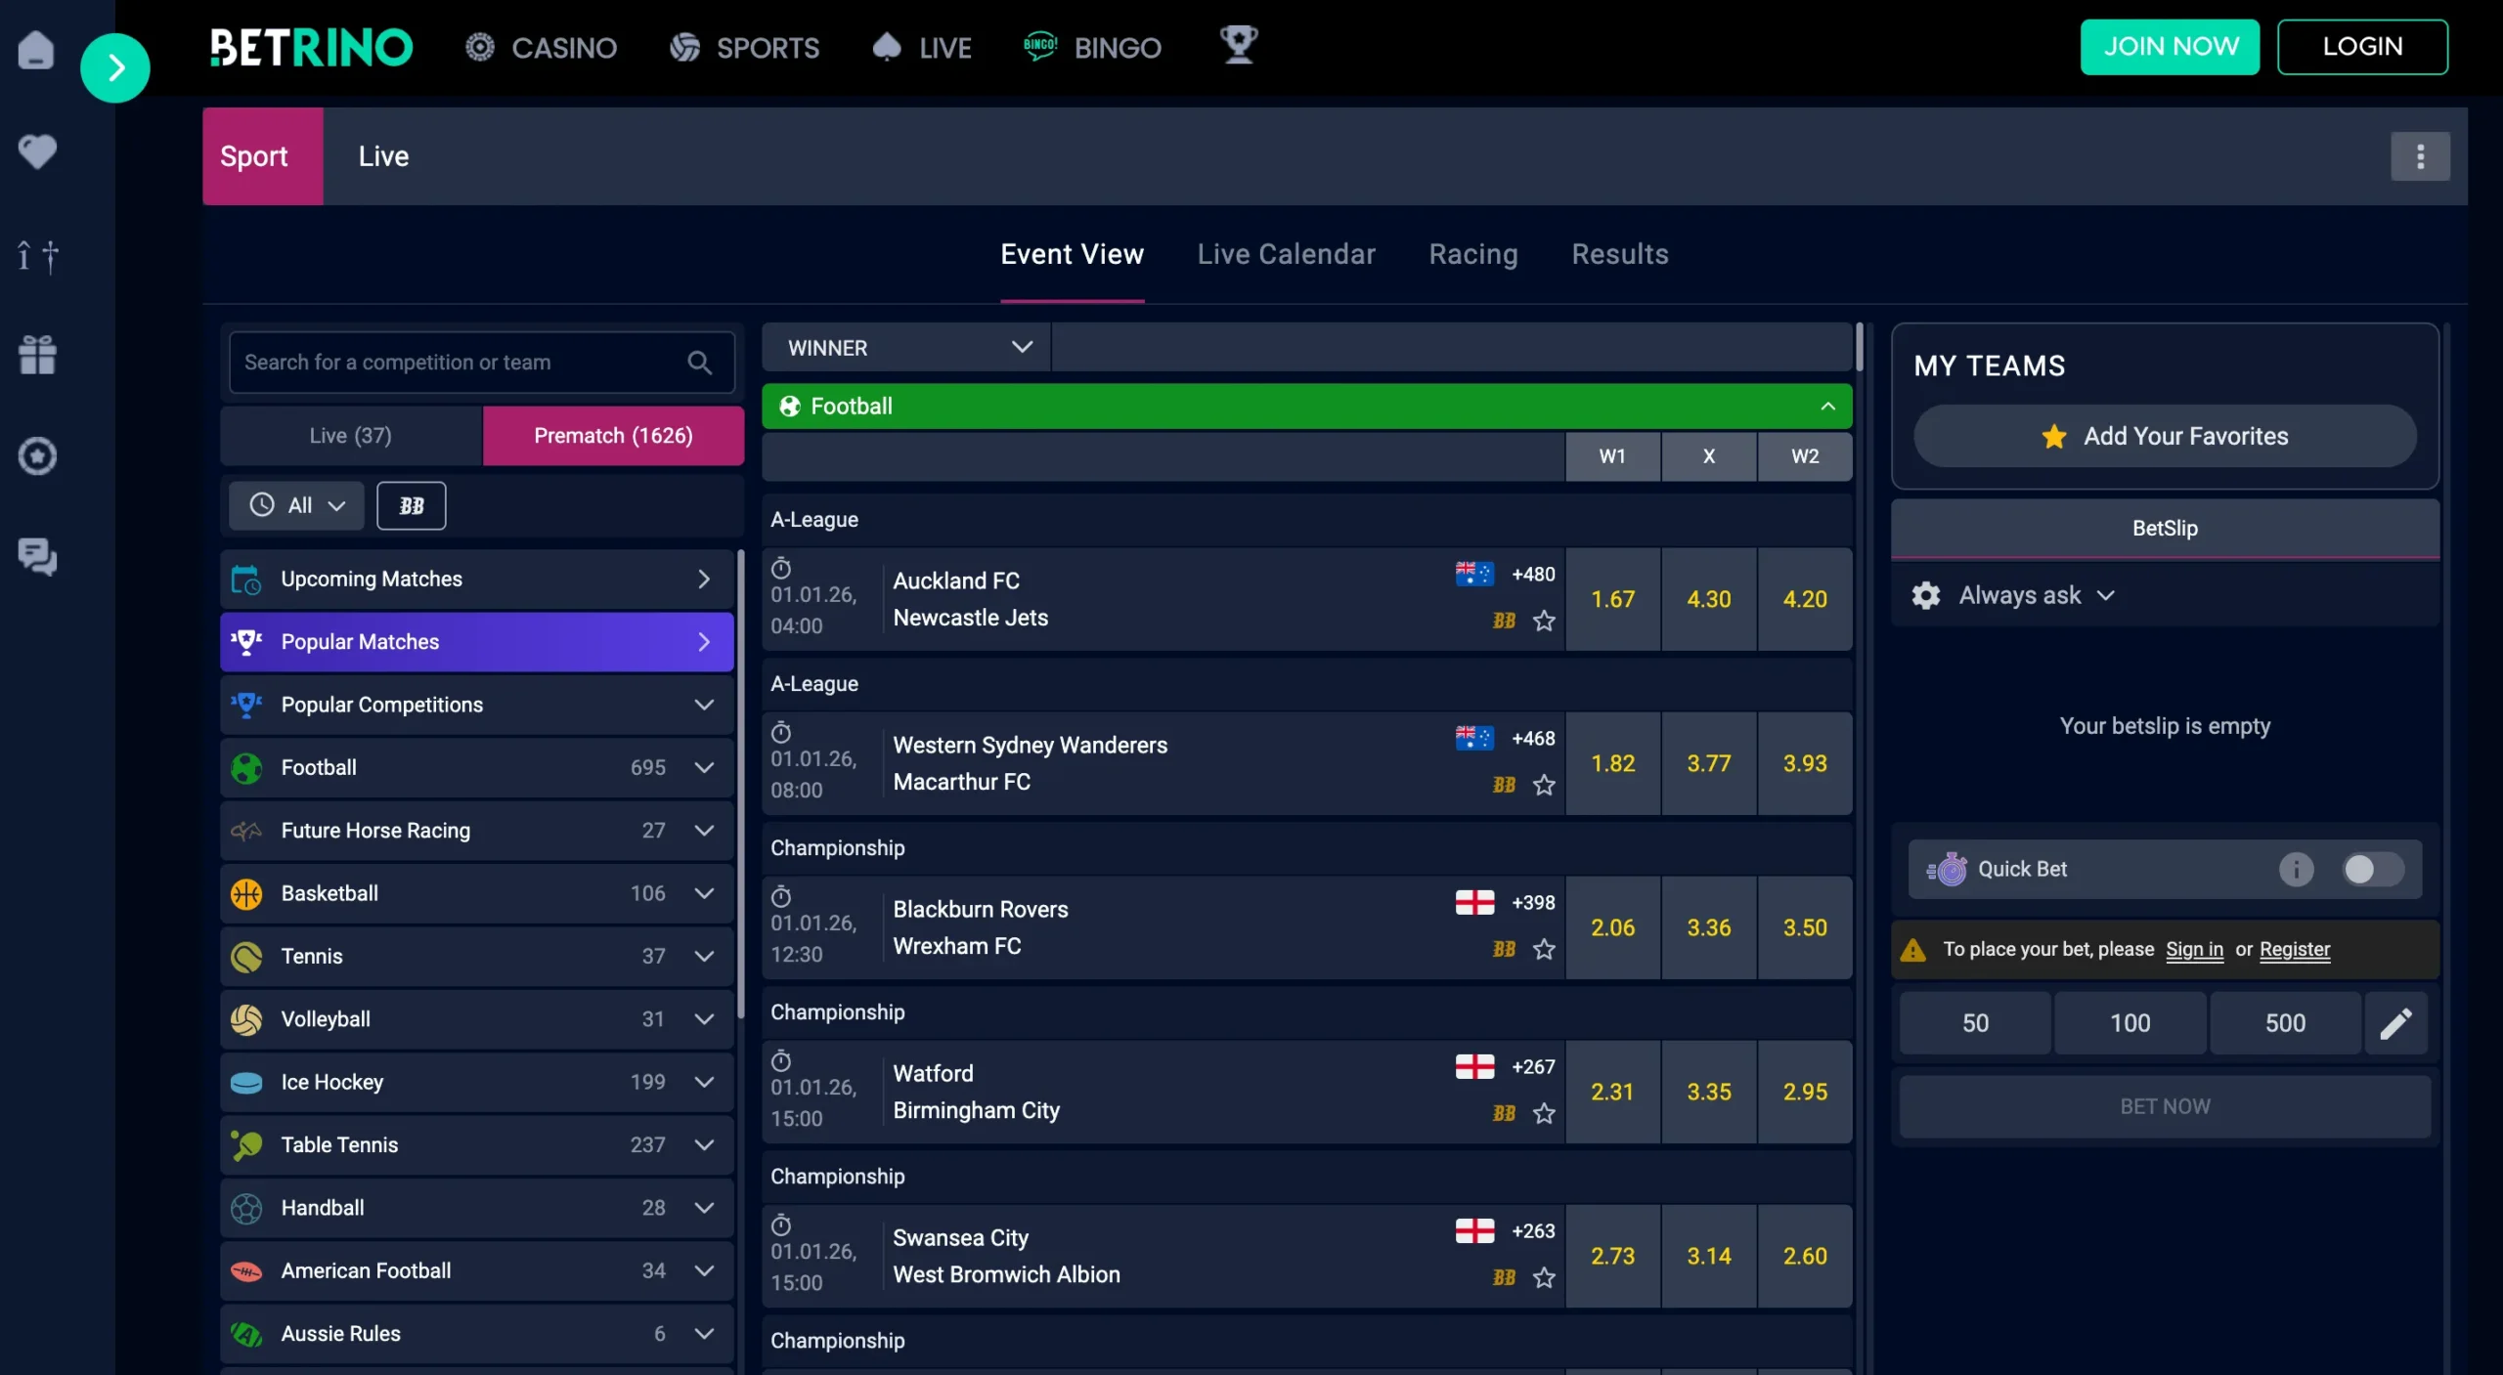Viewport: 2503px width, 1375px height.
Task: Star the Auckland FC match as favorite
Action: tap(1543, 621)
